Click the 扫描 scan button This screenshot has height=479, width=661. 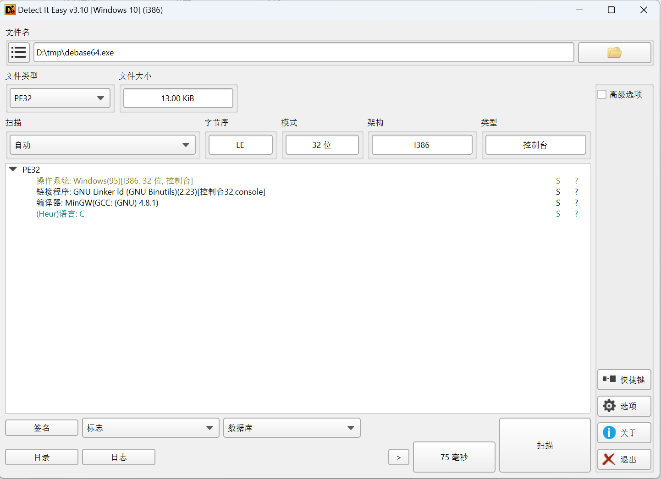point(545,445)
